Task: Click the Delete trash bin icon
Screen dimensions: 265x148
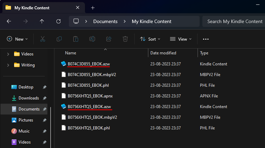Action: click(x=125, y=39)
